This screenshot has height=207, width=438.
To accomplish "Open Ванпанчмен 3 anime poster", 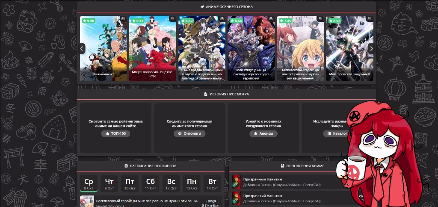I will (104, 49).
